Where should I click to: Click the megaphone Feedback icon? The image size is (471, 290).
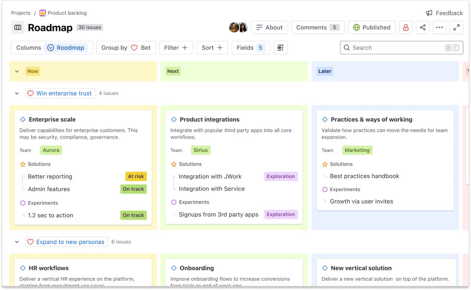pyautogui.click(x=429, y=13)
